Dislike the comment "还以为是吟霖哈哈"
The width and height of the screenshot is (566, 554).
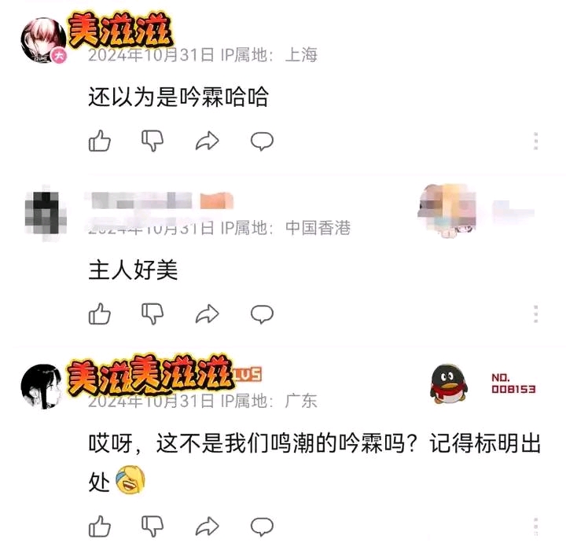coord(153,141)
